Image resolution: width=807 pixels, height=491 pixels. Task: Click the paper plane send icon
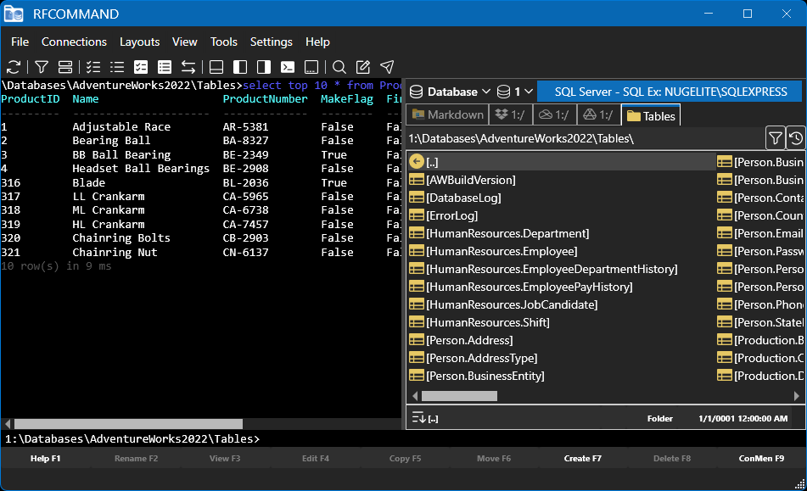tap(387, 67)
